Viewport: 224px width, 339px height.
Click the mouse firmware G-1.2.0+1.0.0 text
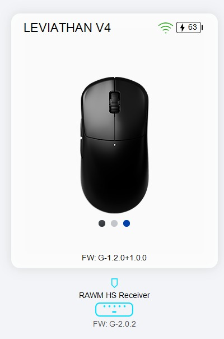pos(114,258)
